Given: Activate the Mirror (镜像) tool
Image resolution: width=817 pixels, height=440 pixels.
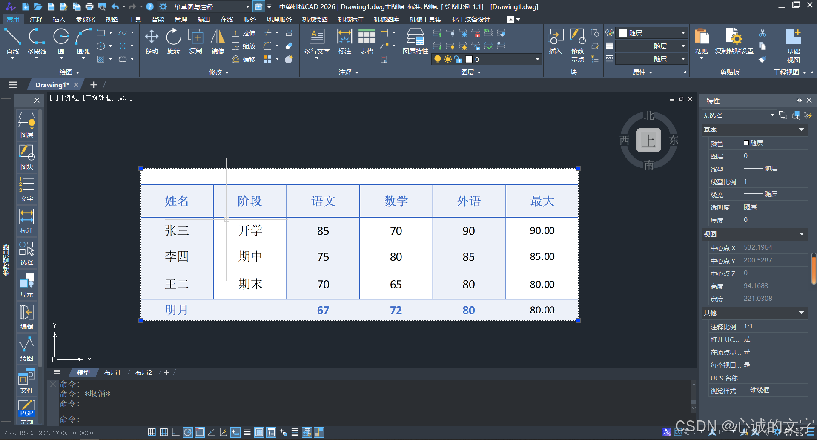Looking at the screenshot, I should pyautogui.click(x=218, y=42).
